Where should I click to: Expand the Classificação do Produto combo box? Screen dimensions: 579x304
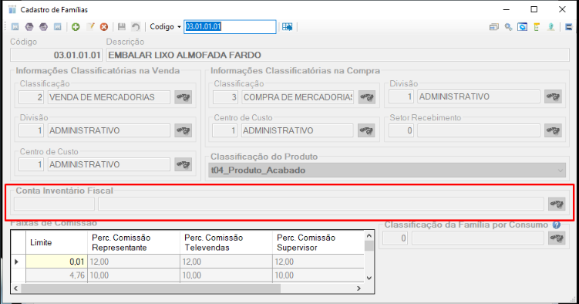coord(560,171)
